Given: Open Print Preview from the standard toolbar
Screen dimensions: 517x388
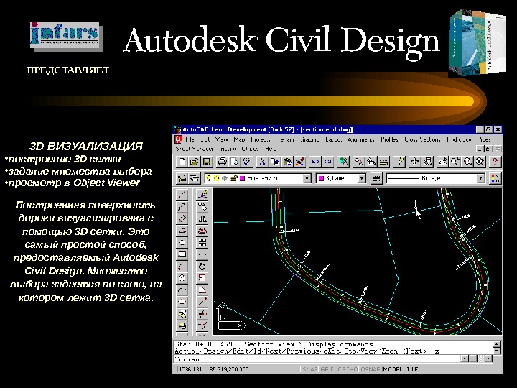Looking at the screenshot, I should pos(235,162).
